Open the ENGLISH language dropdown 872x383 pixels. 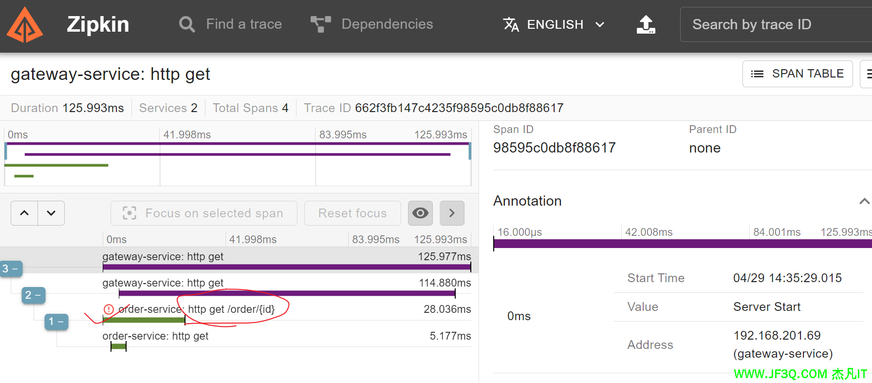click(554, 24)
